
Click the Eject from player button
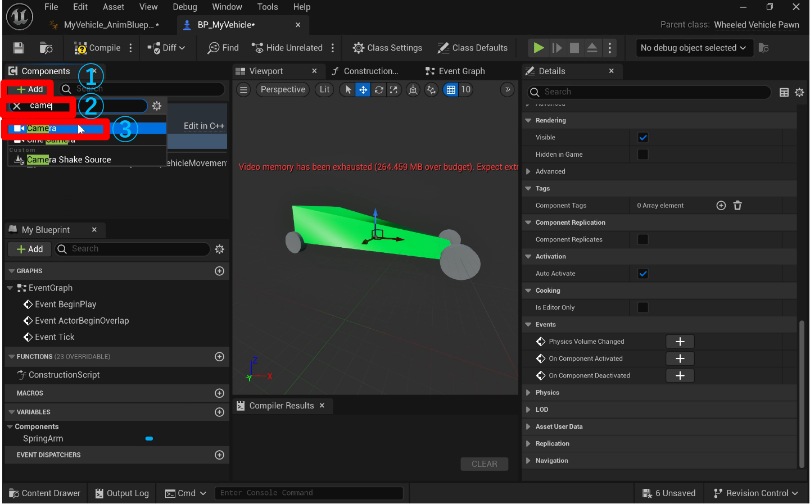pyautogui.click(x=592, y=48)
